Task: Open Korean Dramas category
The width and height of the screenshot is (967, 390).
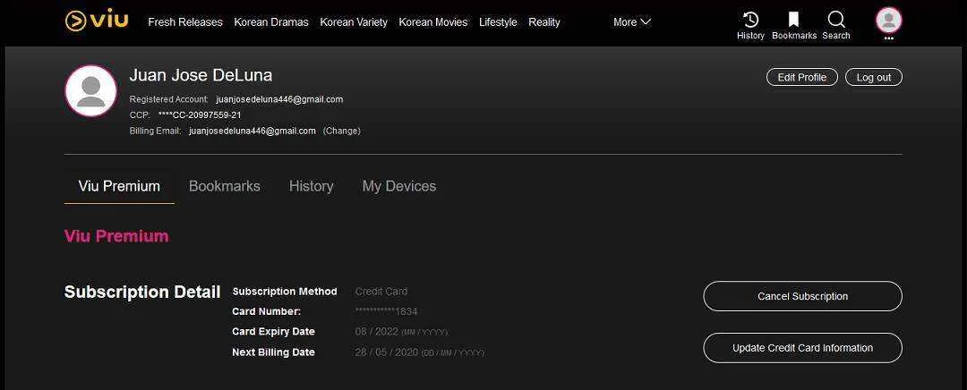Action: (x=270, y=22)
